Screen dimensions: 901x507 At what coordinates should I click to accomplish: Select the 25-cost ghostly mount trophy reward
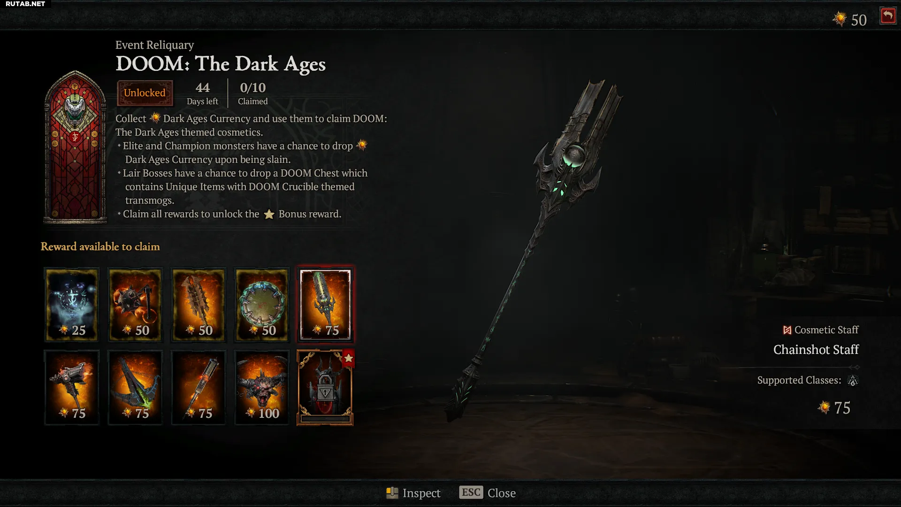click(x=72, y=304)
